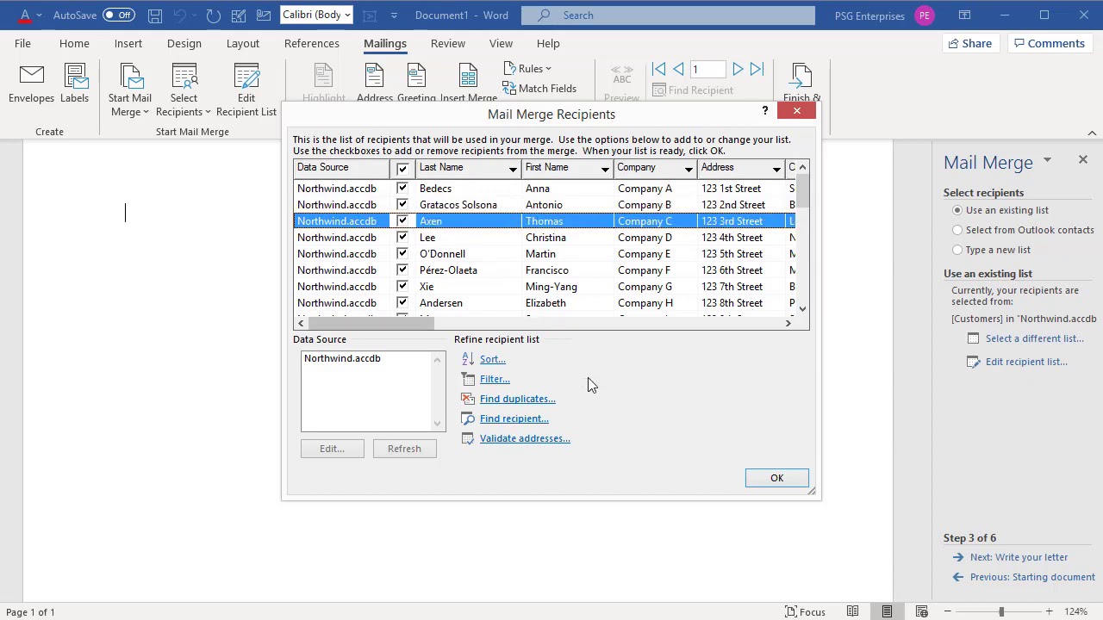Open the File tab
This screenshot has height=620, width=1103.
pyautogui.click(x=22, y=43)
